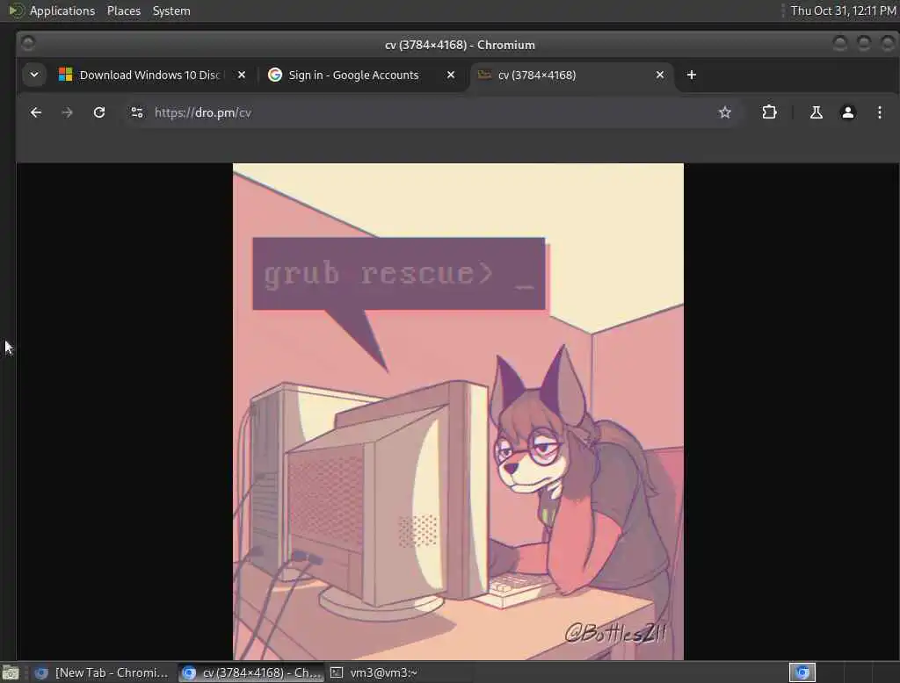900x683 pixels.
Task: Open the Places menu
Action: (123, 11)
